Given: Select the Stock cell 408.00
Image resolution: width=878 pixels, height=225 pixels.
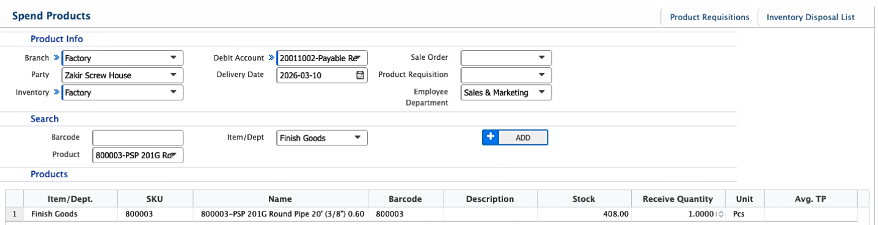Looking at the screenshot, I should pyautogui.click(x=584, y=215).
